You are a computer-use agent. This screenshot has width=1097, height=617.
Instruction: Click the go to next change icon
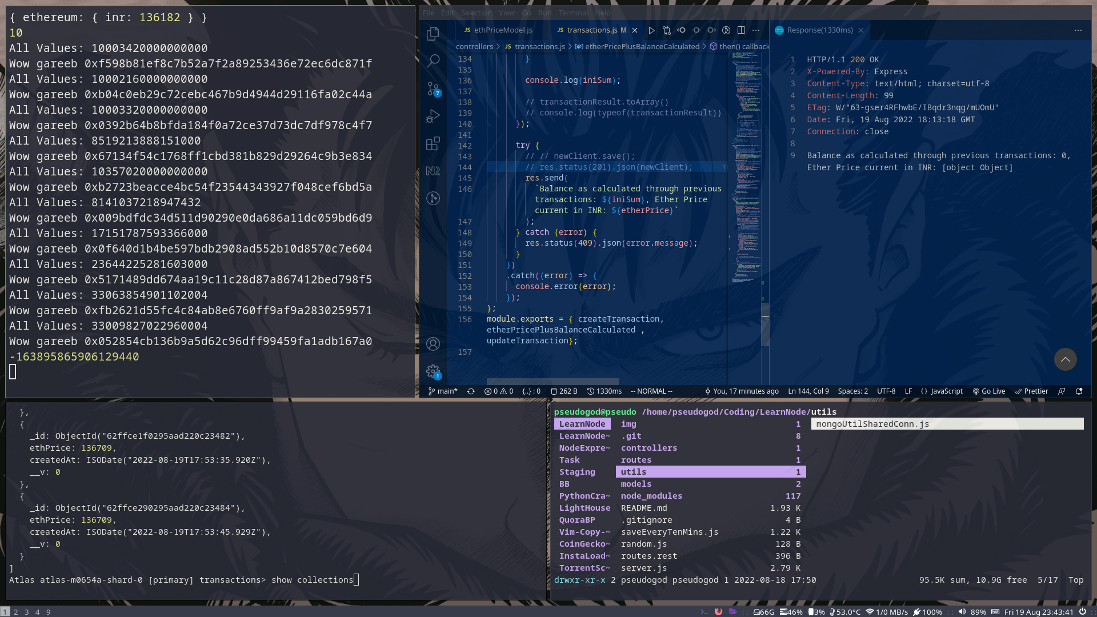click(711, 30)
